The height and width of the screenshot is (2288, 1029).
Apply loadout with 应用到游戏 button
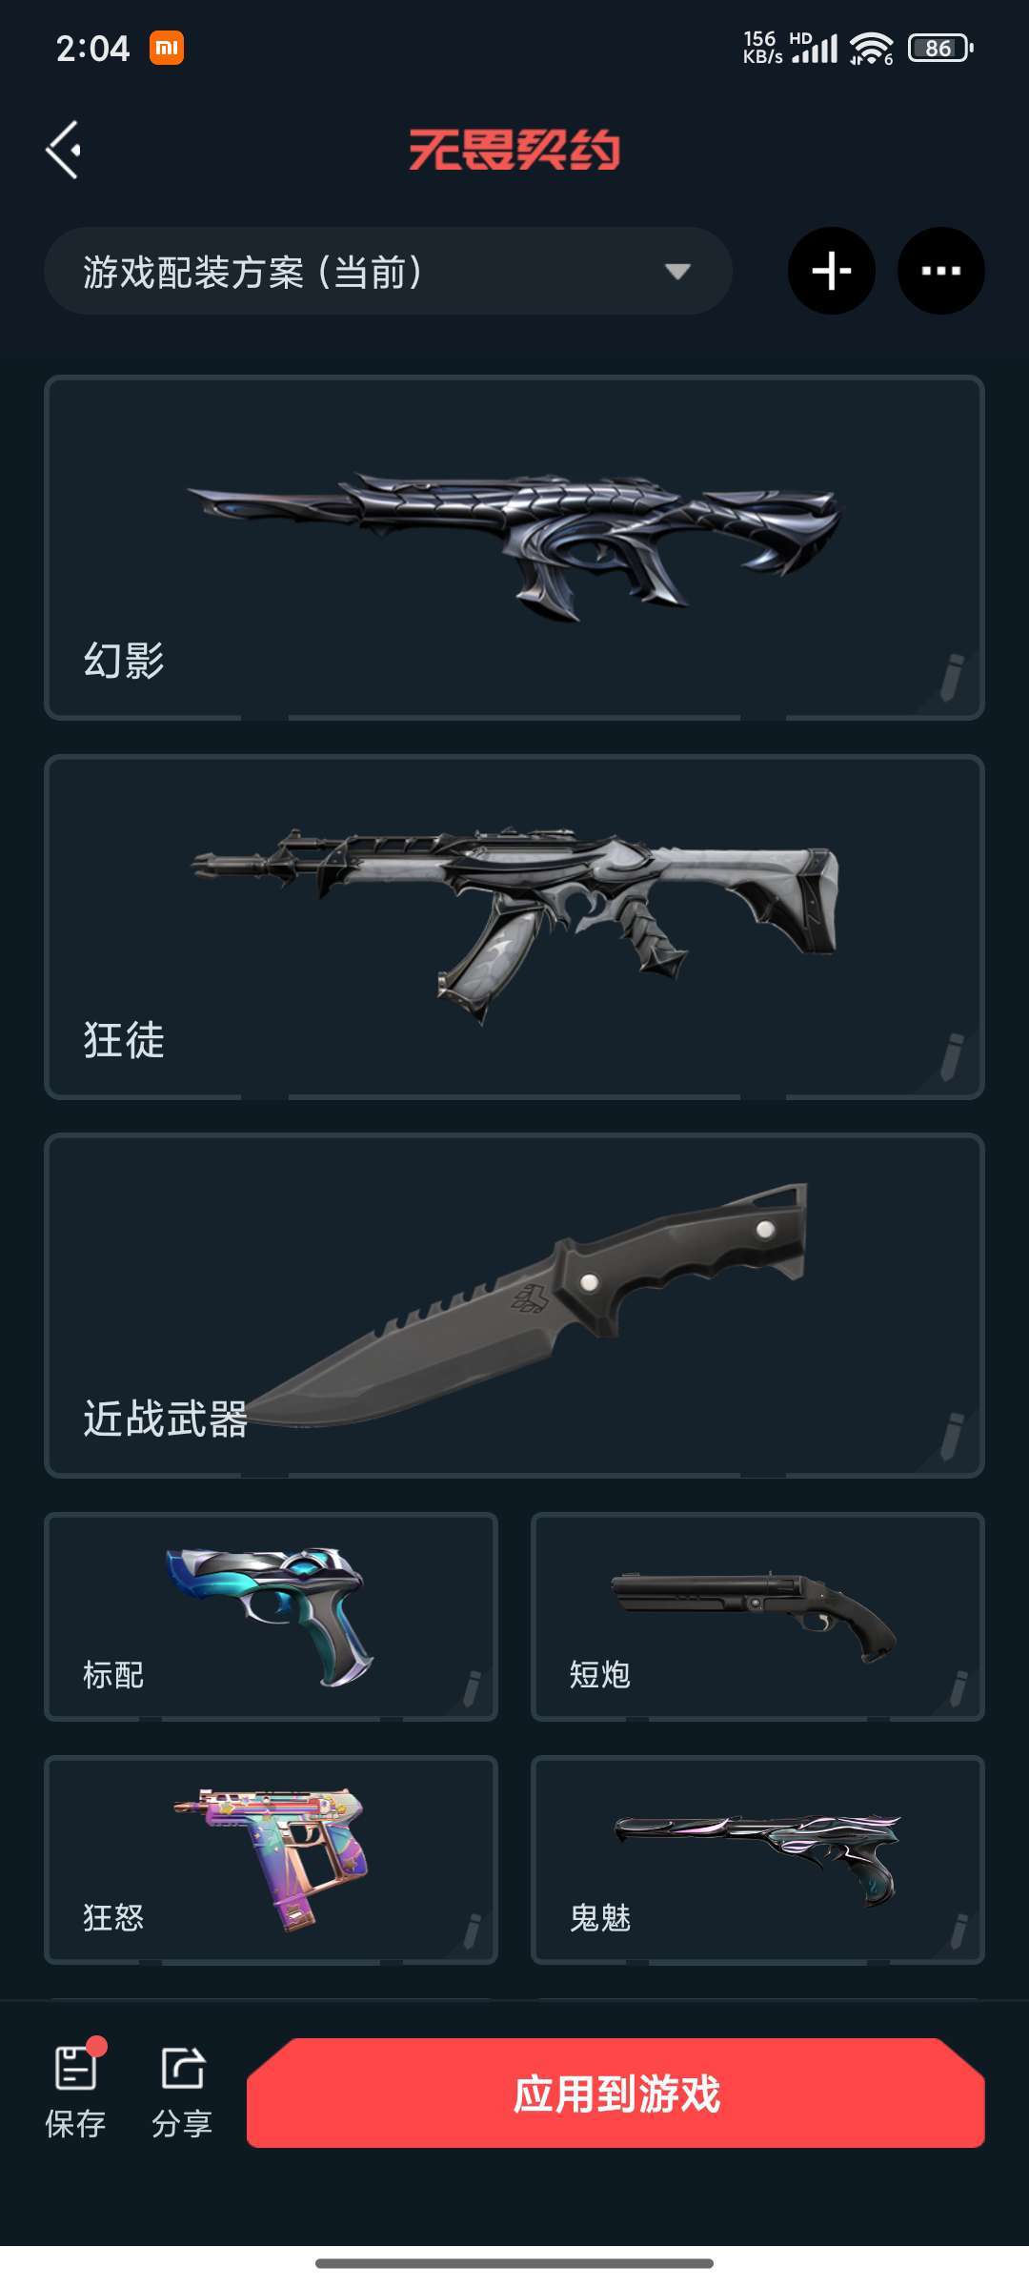[615, 2093]
